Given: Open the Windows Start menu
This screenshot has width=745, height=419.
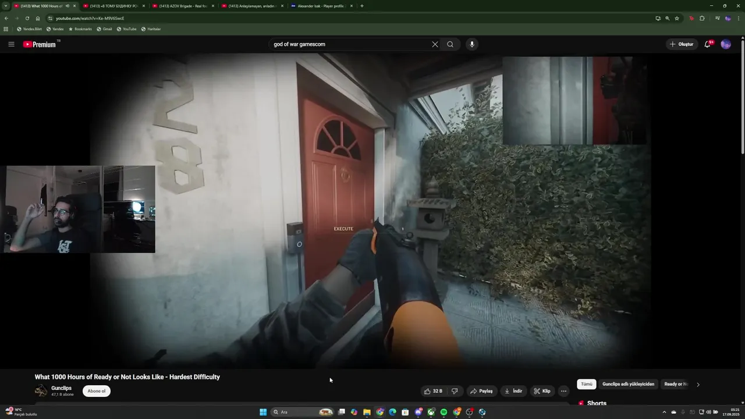Looking at the screenshot, I should point(263,412).
